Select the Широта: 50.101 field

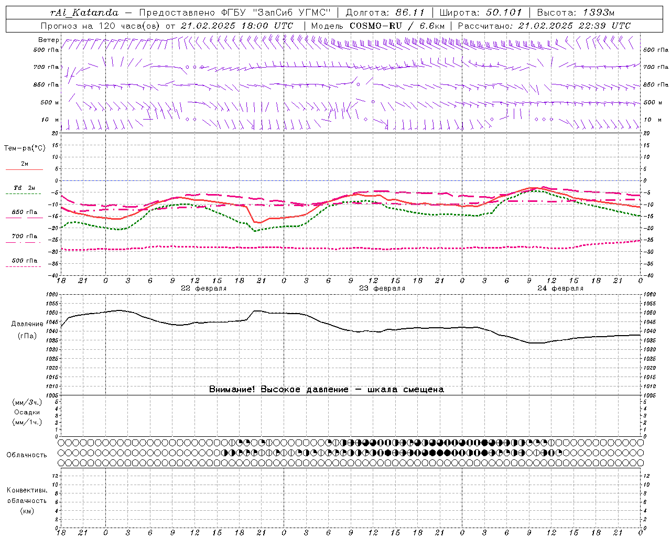click(481, 13)
